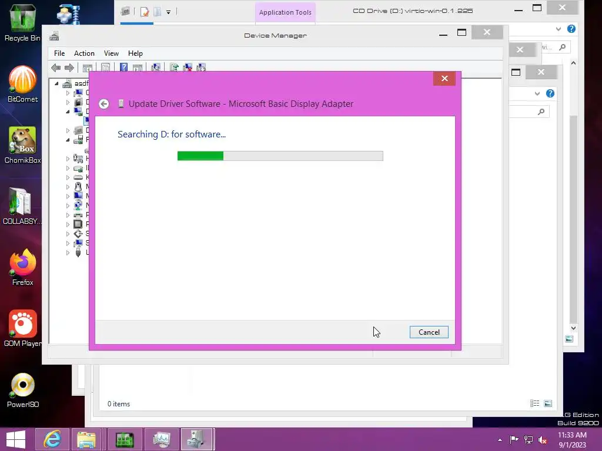Switch to large icons view beside details toggle

pyautogui.click(x=548, y=403)
